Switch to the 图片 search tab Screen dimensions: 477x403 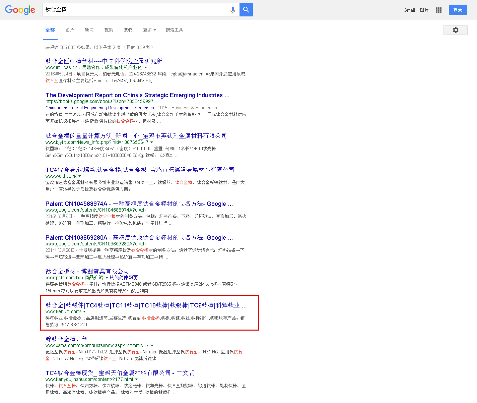click(70, 30)
